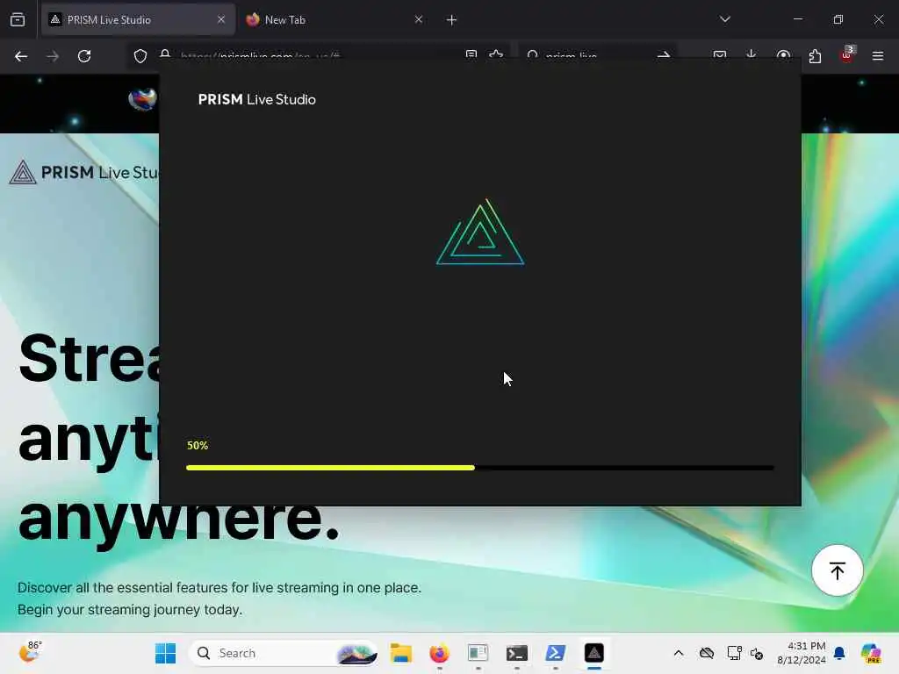Click the PRISM Live Studio logo on webpage
The height and width of the screenshot is (674, 899).
83,172
